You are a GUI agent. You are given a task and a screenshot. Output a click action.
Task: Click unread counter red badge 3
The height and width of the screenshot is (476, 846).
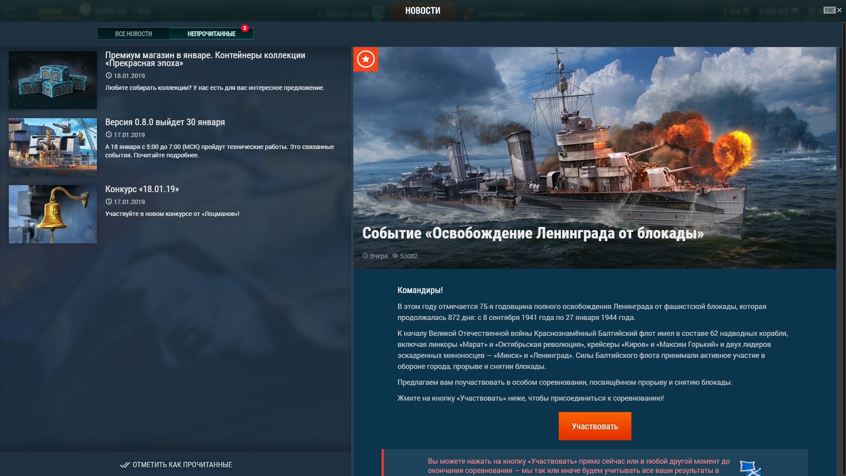(245, 28)
